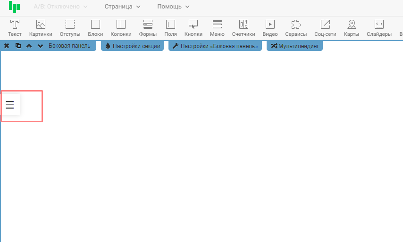Open Настройки «Боковая панель»
This screenshot has width=403, height=242.
point(215,46)
